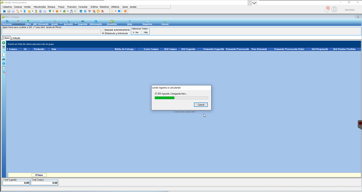Click the calculator icon in the main toolbar

point(85,11)
